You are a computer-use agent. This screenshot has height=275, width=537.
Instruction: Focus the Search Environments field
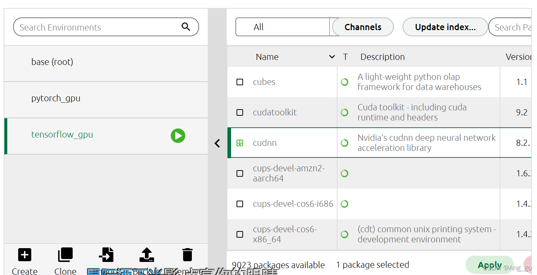point(106,27)
